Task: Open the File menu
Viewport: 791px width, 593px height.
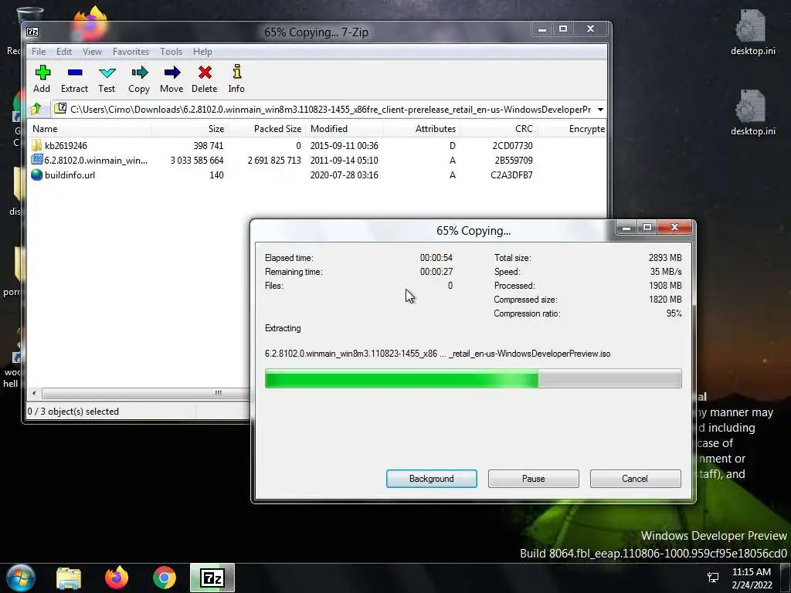Action: [39, 52]
